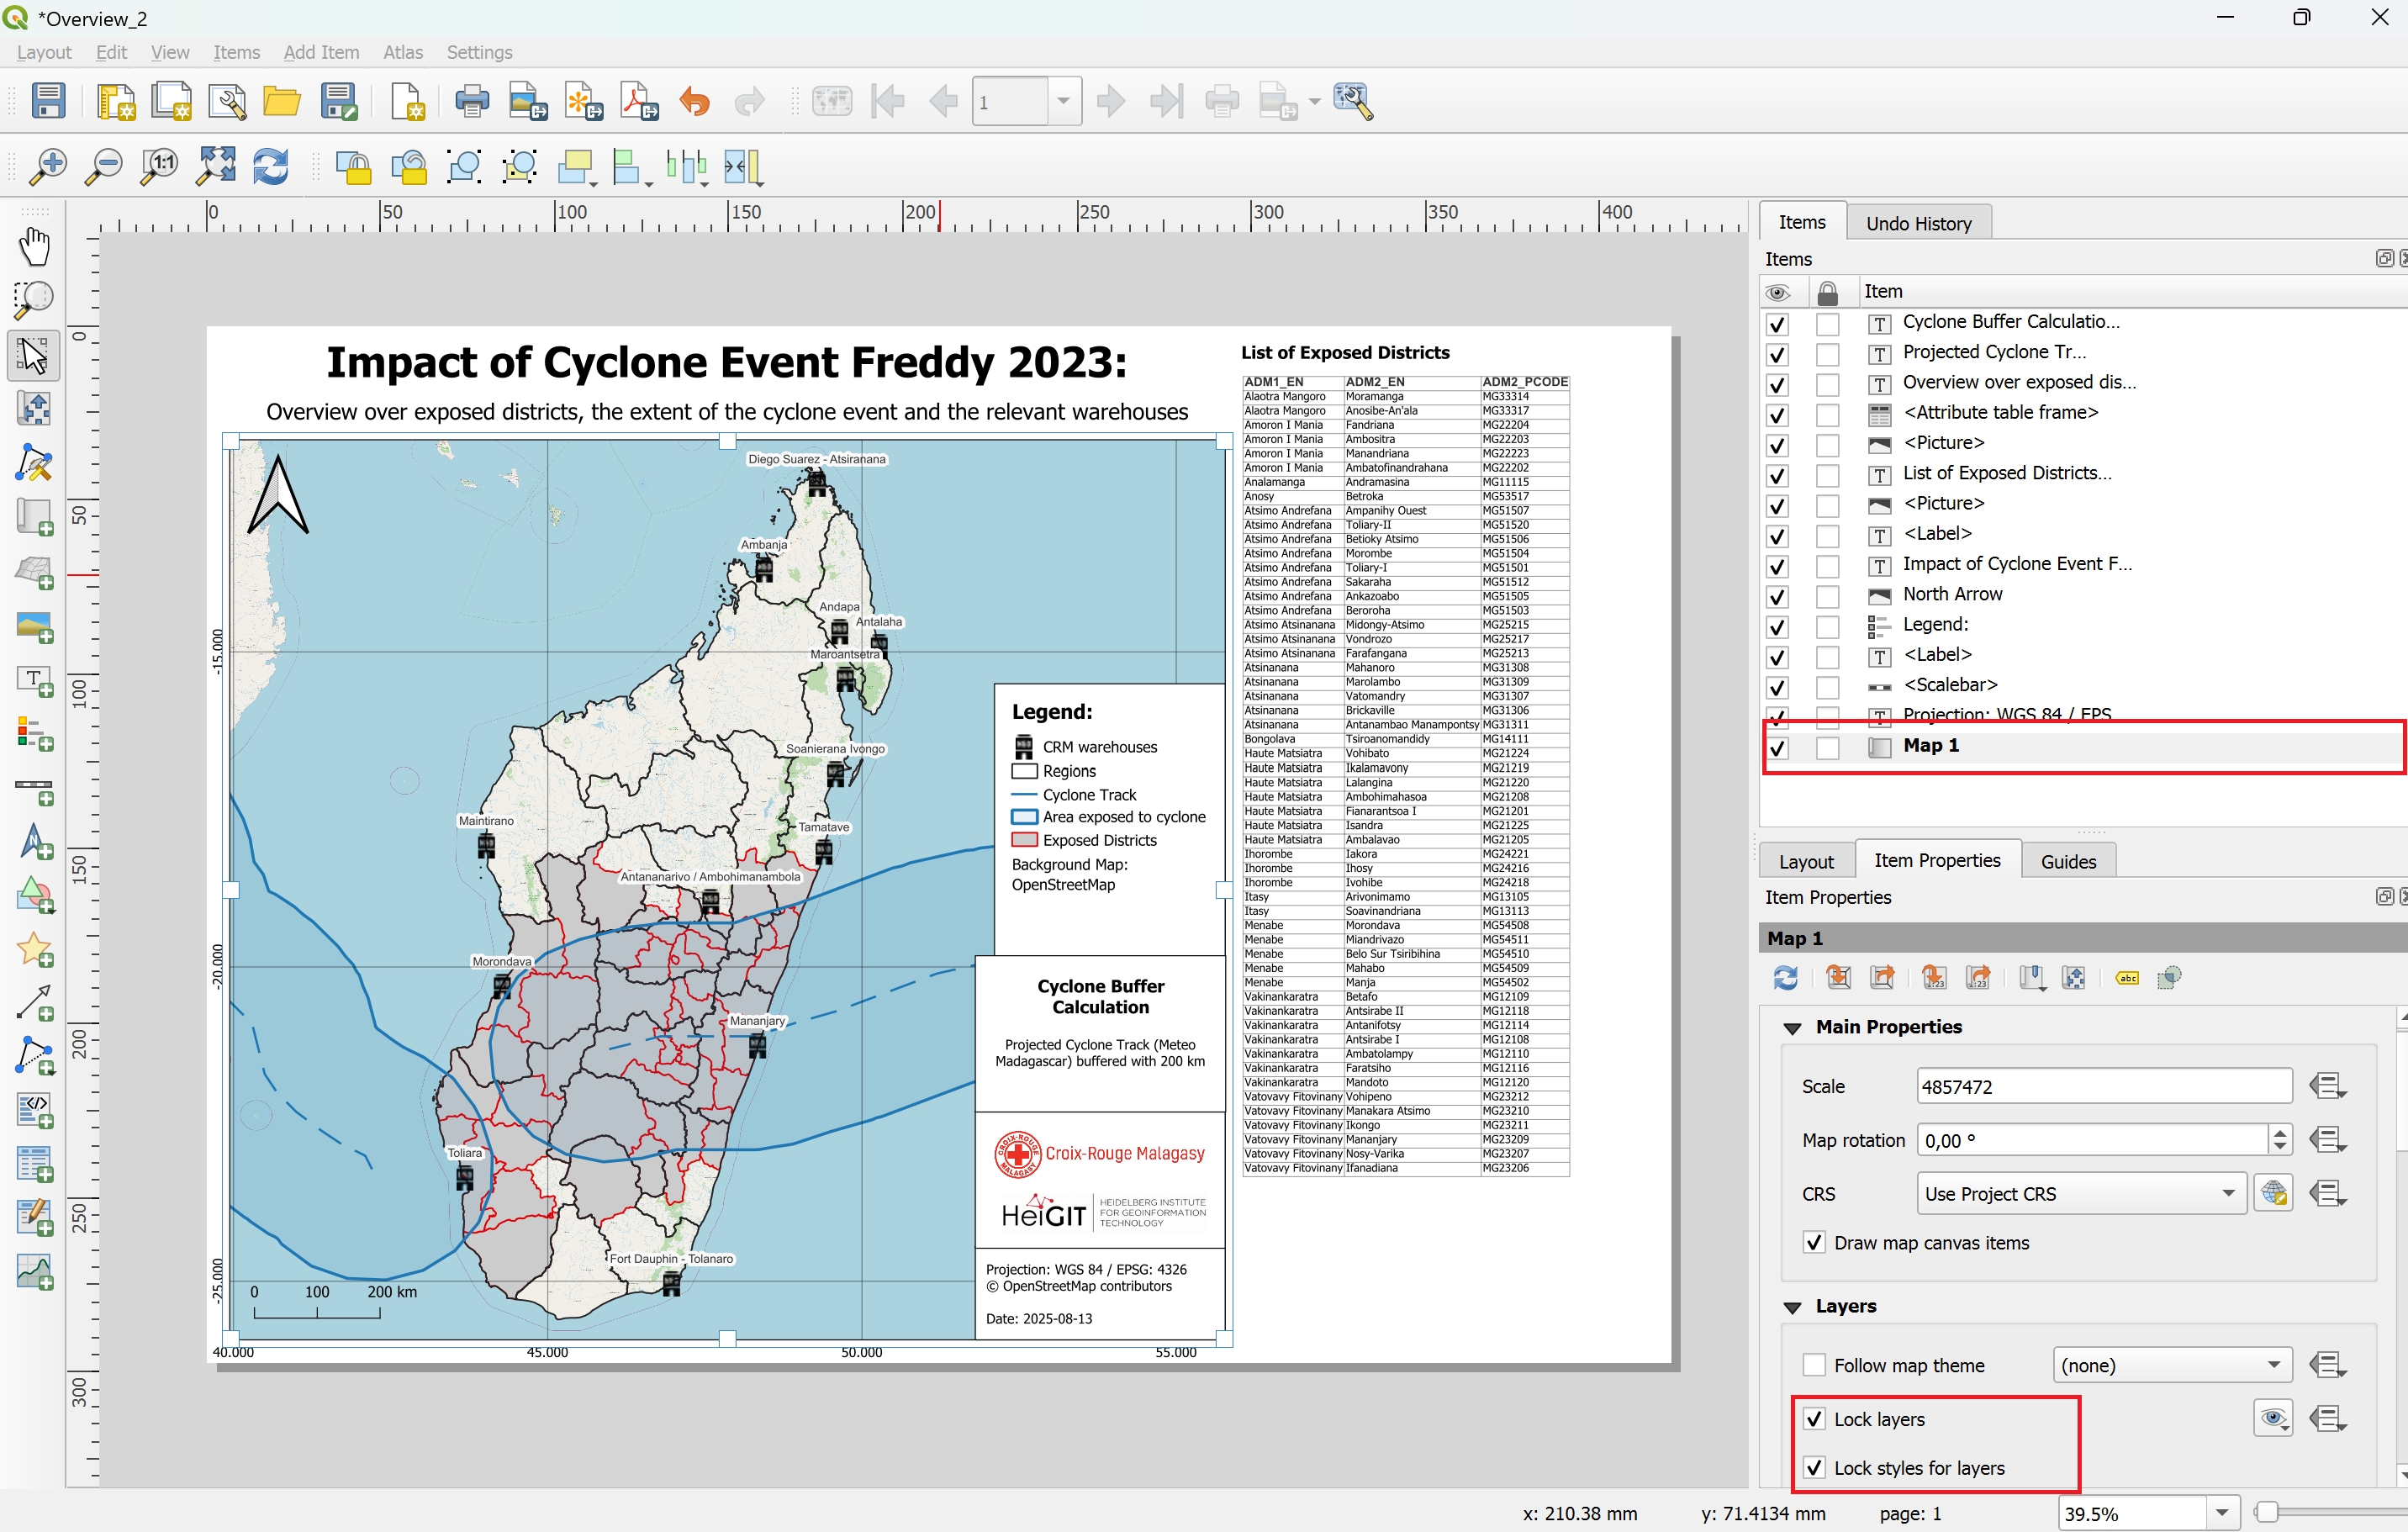2408x1532 pixels.
Task: Click the Scale input field
Action: [2104, 1085]
